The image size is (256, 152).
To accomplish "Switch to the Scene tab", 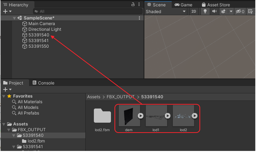I will tap(158, 5).
